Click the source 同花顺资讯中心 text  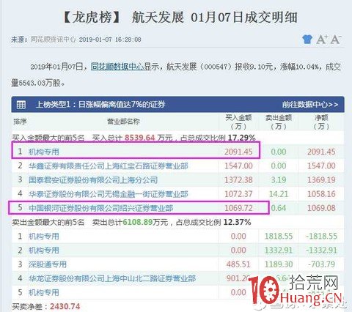(53, 40)
